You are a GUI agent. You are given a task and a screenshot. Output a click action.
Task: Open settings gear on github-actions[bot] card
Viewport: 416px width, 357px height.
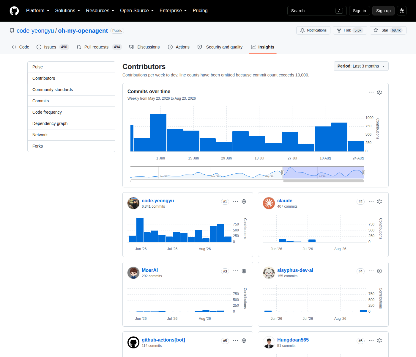tap(244, 341)
